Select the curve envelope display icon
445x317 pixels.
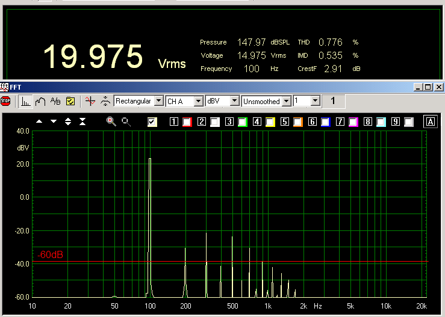40,101
